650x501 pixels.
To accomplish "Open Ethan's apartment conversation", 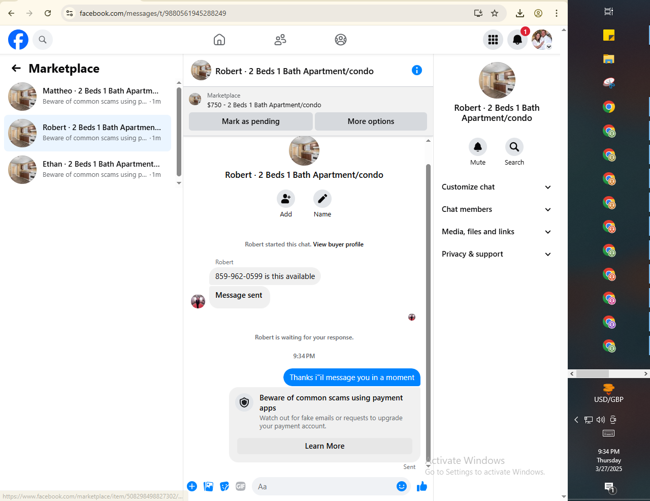I will click(x=87, y=170).
